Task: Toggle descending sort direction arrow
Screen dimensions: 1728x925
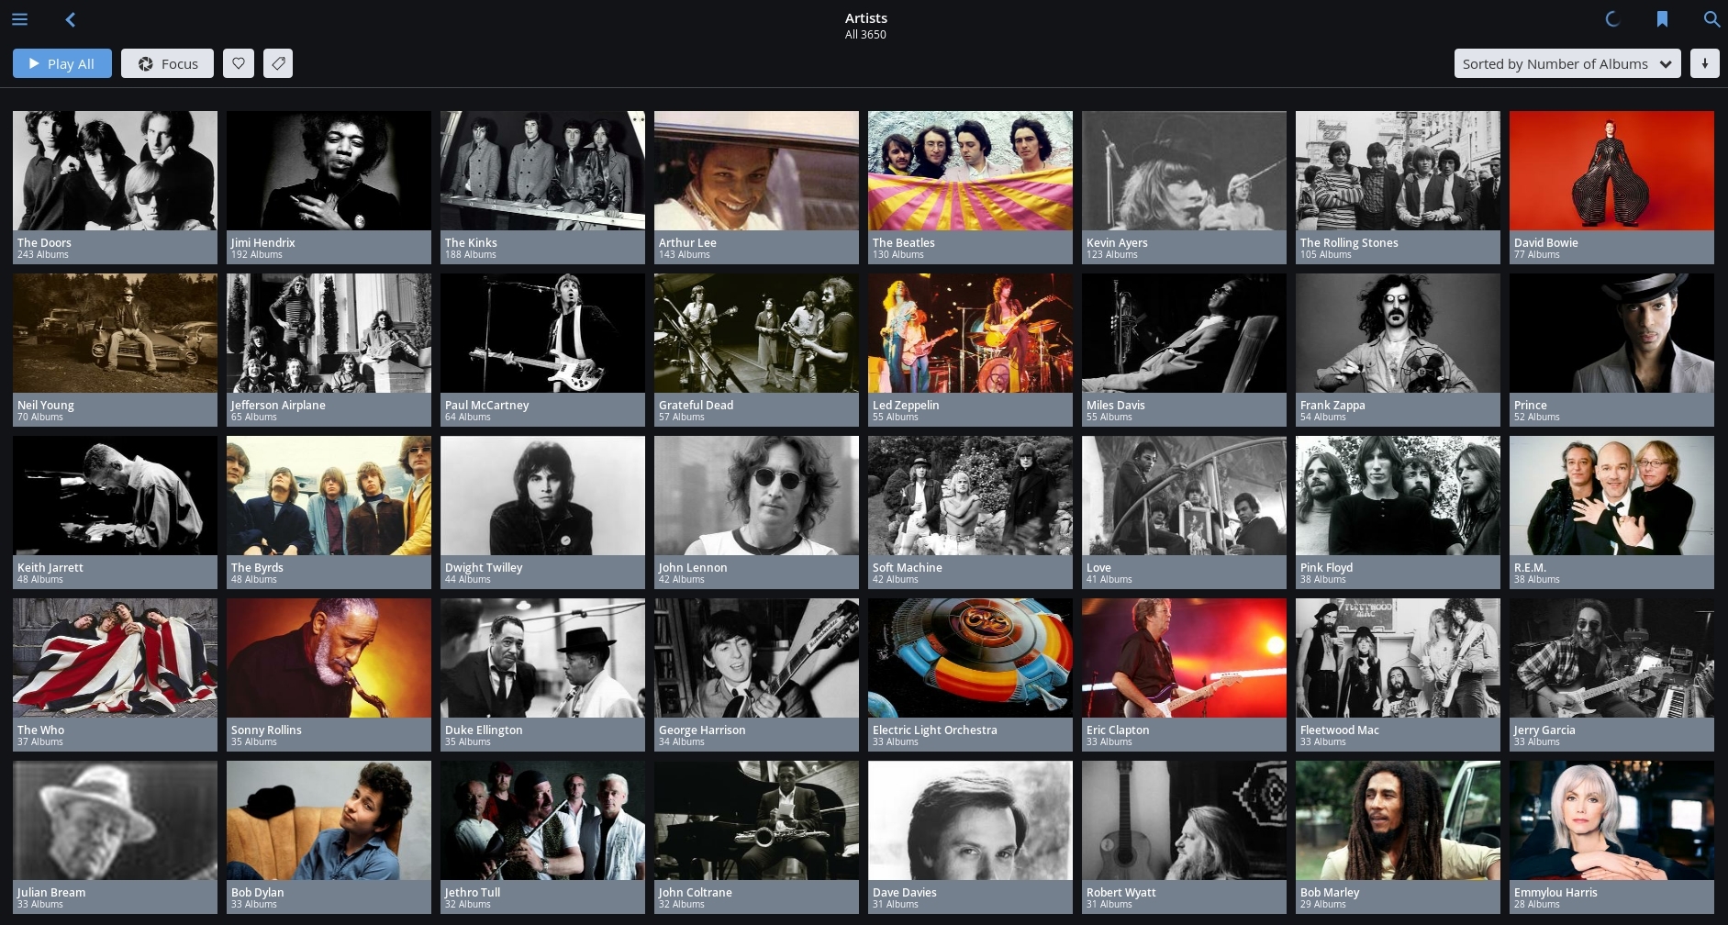Action: 1705,63
